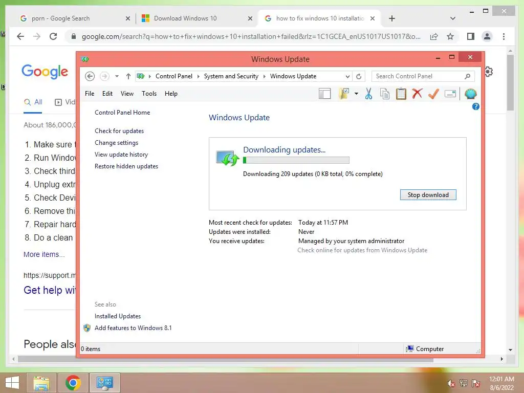The height and width of the screenshot is (393, 524).
Task: Click Chrome vertical scrollbar
Action: (510, 83)
